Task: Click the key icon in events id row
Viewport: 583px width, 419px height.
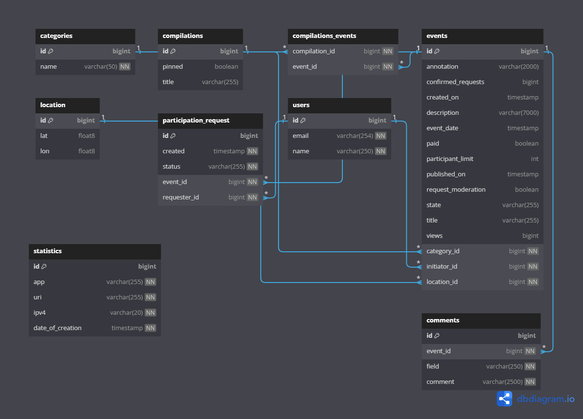Action: click(437, 51)
